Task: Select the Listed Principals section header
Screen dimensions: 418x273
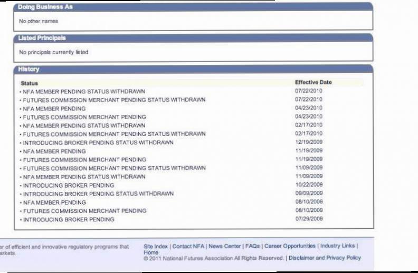Action: coord(193,38)
